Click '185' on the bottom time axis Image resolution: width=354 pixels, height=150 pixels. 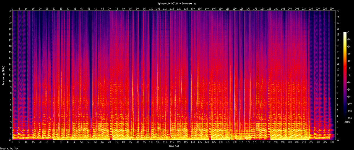[x=269, y=143]
